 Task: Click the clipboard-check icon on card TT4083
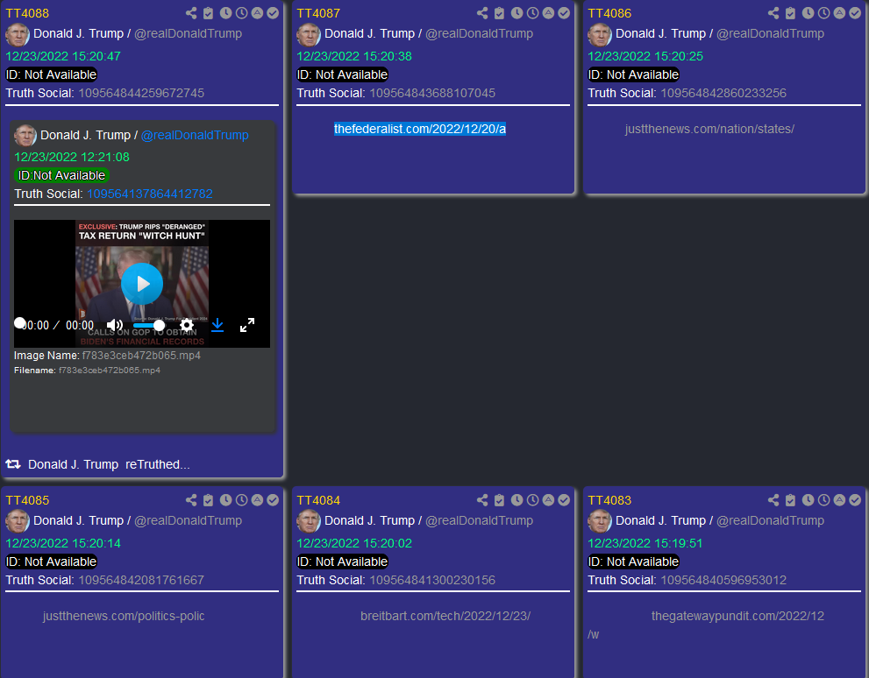[x=791, y=500]
